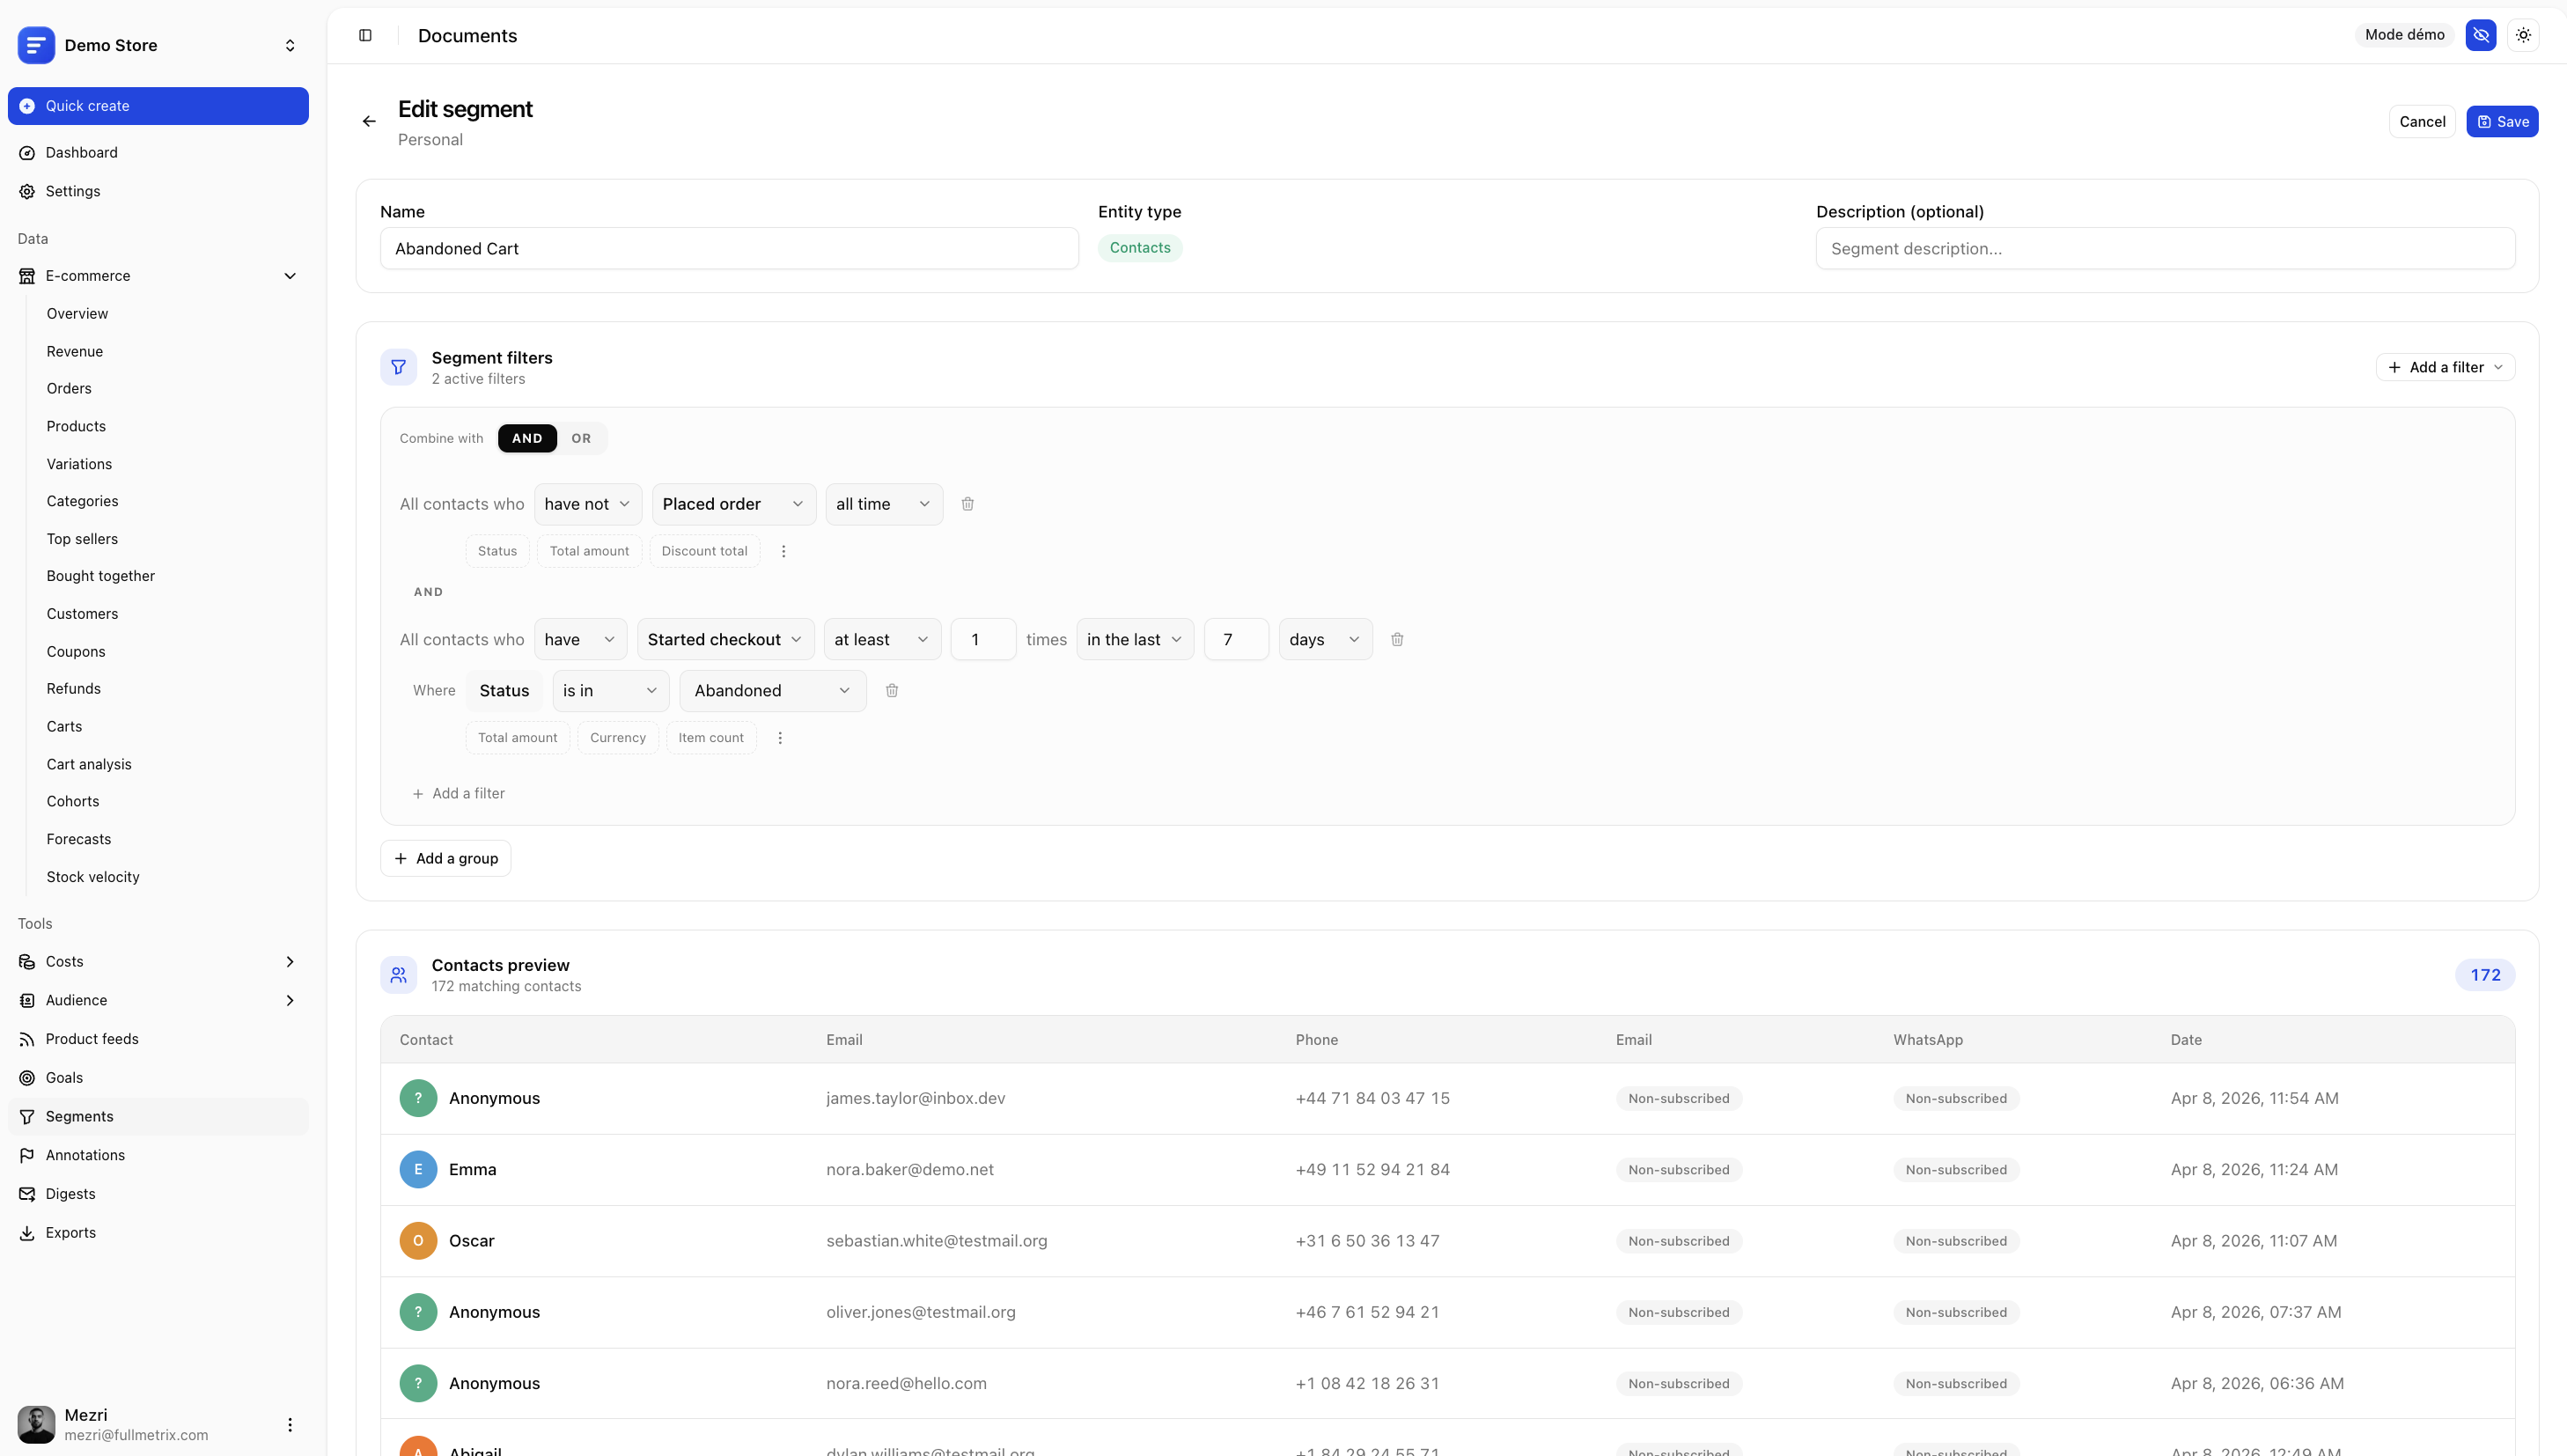Expand the E-commerce section chevron
2567x1456 pixels.
[290, 275]
